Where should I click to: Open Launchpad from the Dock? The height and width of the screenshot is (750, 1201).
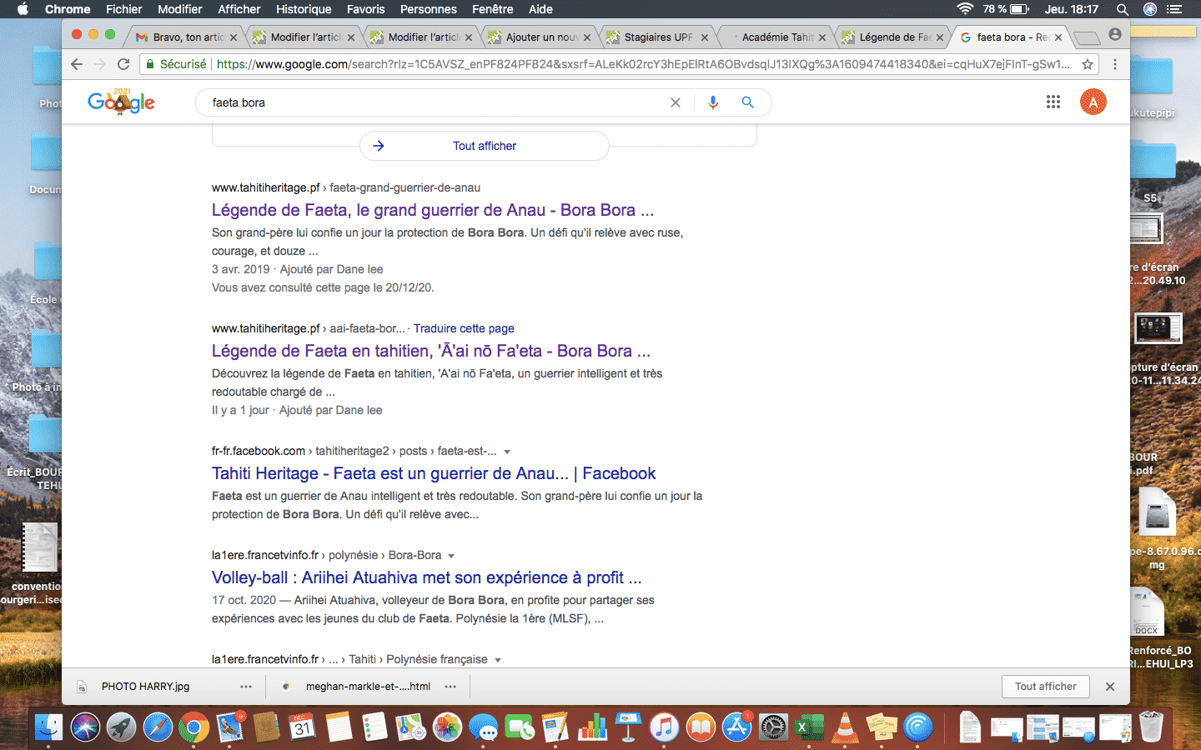click(121, 727)
